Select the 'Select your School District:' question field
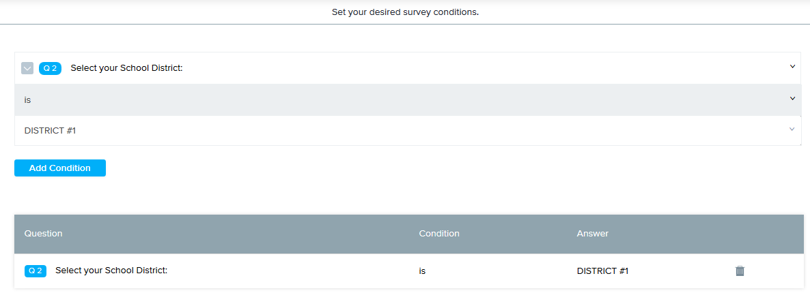This screenshot has width=810, height=308. click(x=127, y=68)
